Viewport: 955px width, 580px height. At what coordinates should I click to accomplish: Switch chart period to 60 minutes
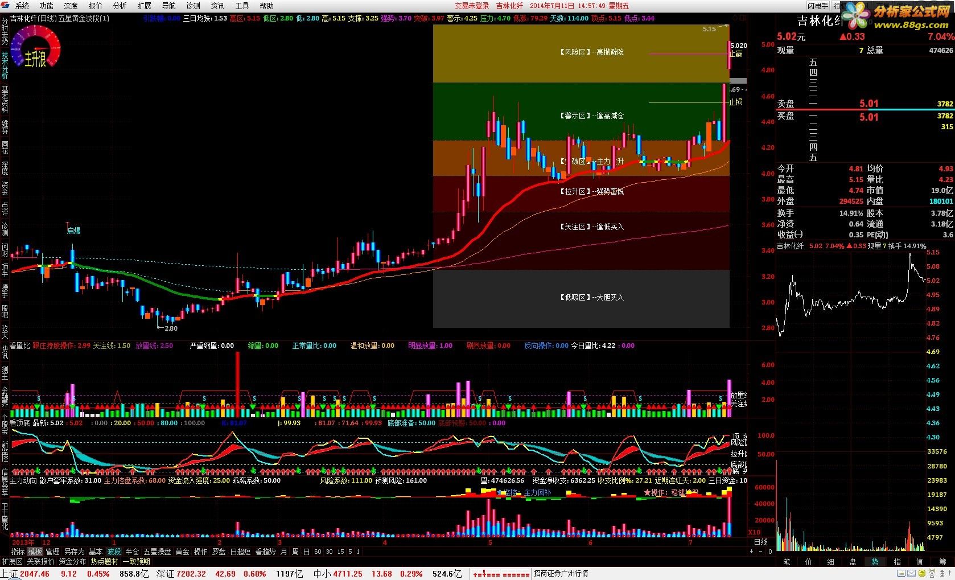318,552
